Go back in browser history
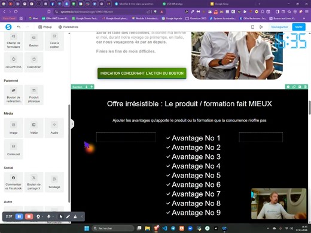This screenshot has width=311, height=233. 4,12
